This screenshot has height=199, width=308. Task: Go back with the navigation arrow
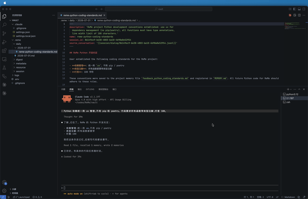pos(97,9)
